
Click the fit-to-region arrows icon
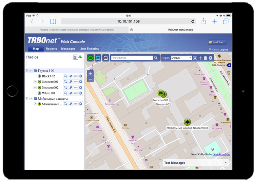tap(195, 58)
